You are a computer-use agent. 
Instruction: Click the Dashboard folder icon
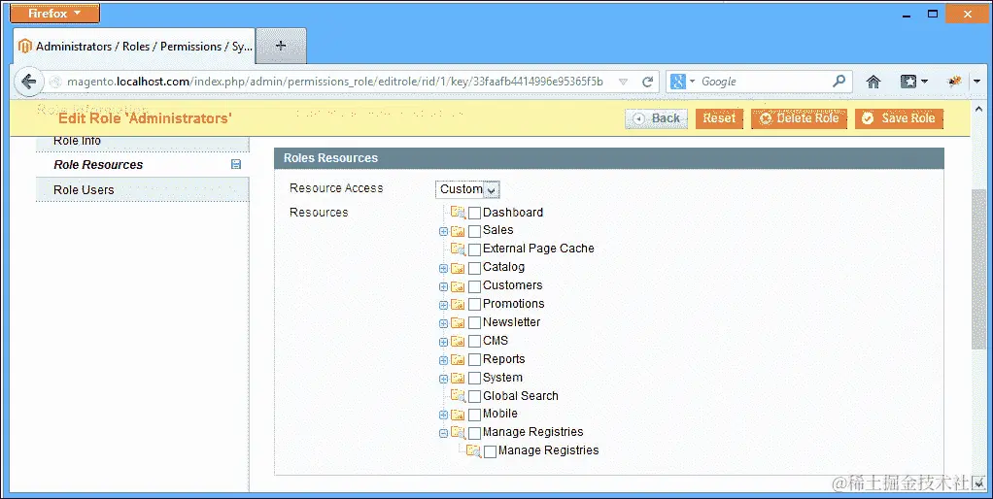click(x=458, y=212)
